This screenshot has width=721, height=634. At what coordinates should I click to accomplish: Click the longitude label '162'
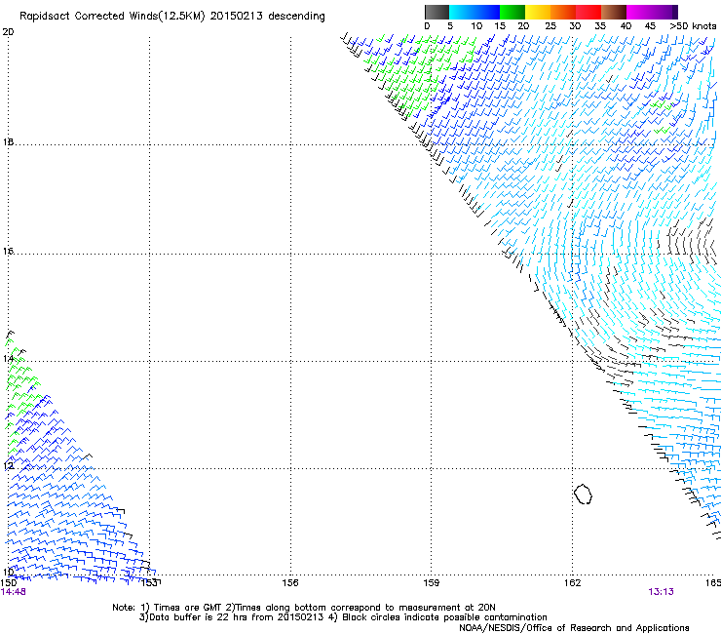coord(573,583)
